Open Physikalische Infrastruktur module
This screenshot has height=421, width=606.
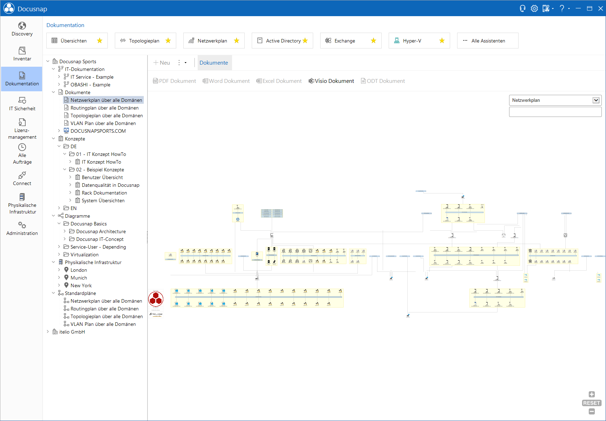click(x=22, y=204)
